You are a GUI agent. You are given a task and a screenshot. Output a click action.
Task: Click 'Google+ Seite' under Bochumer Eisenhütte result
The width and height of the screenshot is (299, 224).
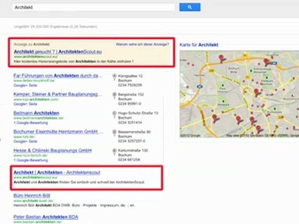[25, 141]
